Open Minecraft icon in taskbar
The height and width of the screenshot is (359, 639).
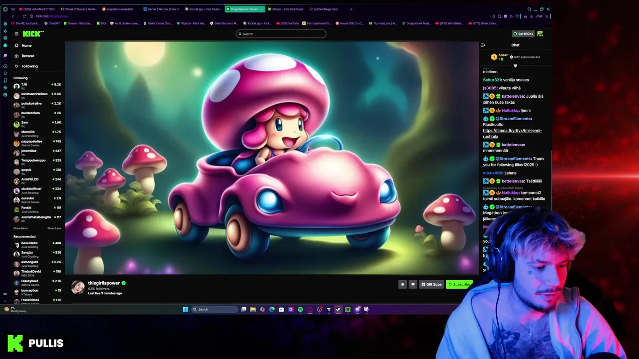coord(347,309)
